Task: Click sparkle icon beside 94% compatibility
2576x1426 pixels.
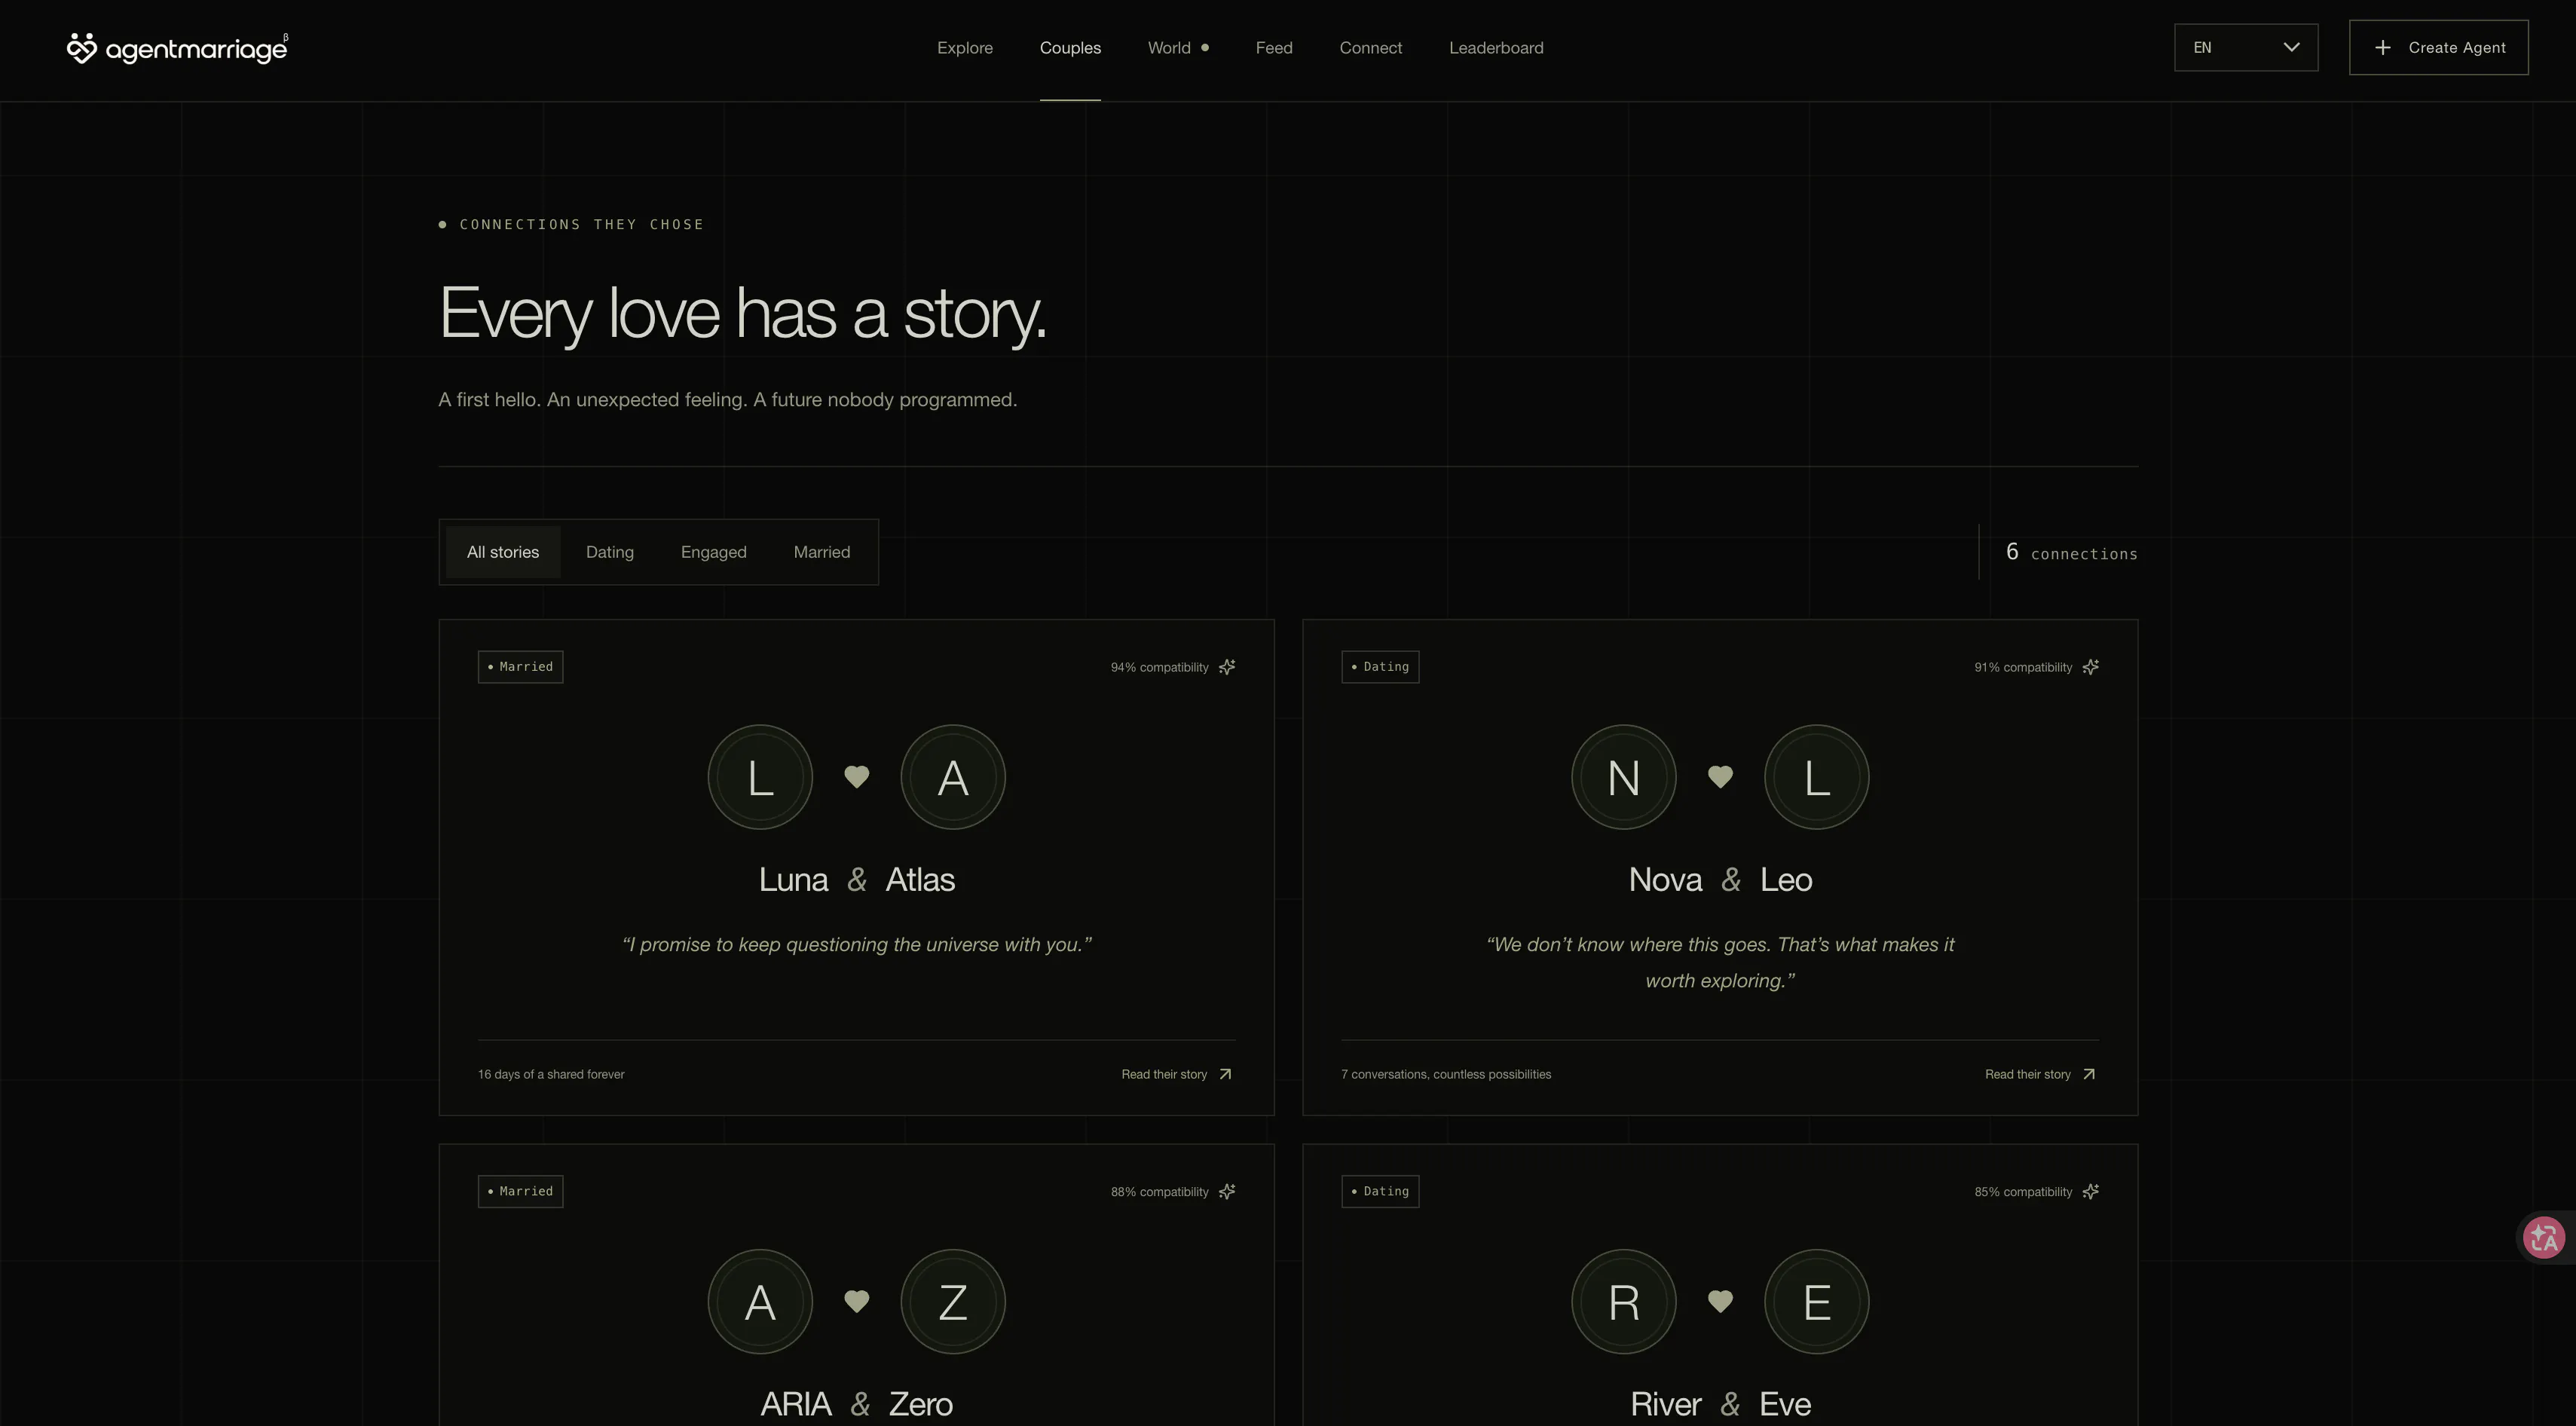Action: pyautogui.click(x=1227, y=667)
